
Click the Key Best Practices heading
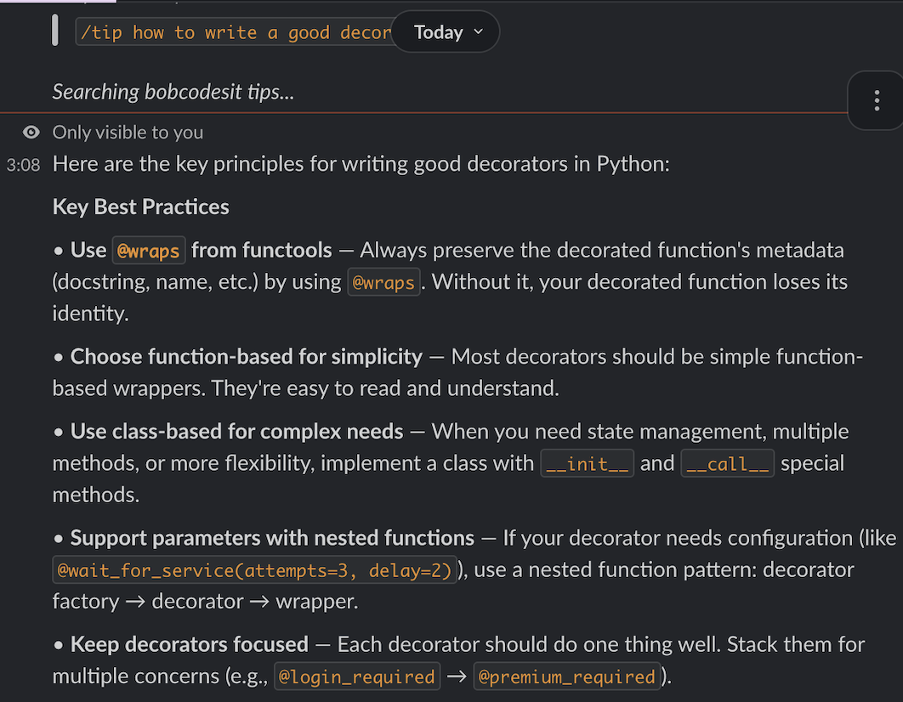pyautogui.click(x=140, y=207)
